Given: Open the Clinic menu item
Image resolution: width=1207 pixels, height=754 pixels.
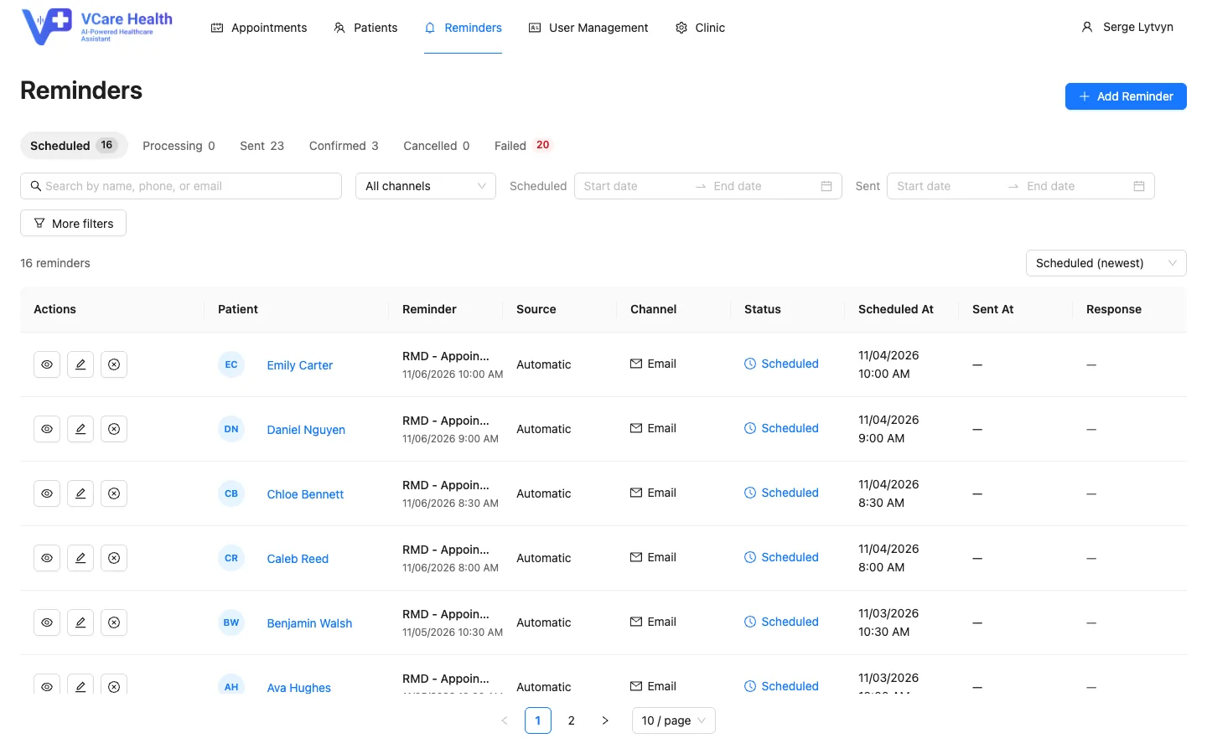Looking at the screenshot, I should 700,28.
